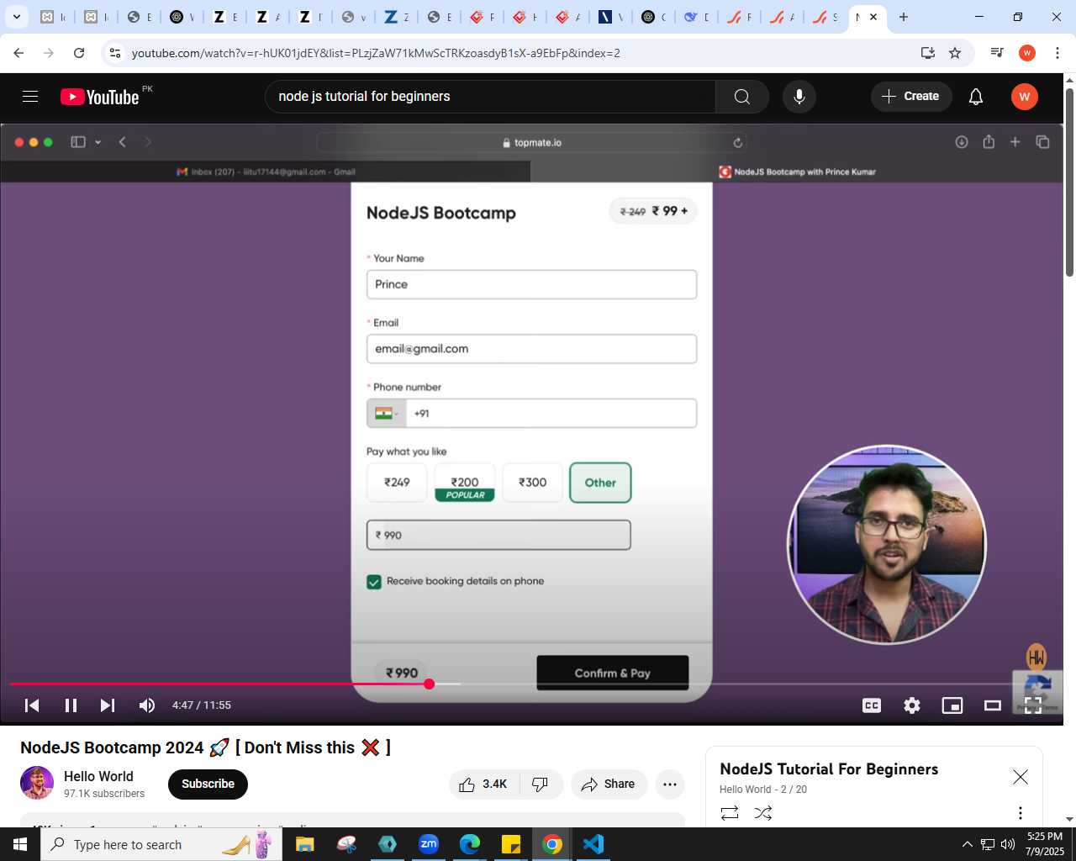The image size is (1076, 861).
Task: Install app icon in address bar
Action: pyautogui.click(x=928, y=53)
